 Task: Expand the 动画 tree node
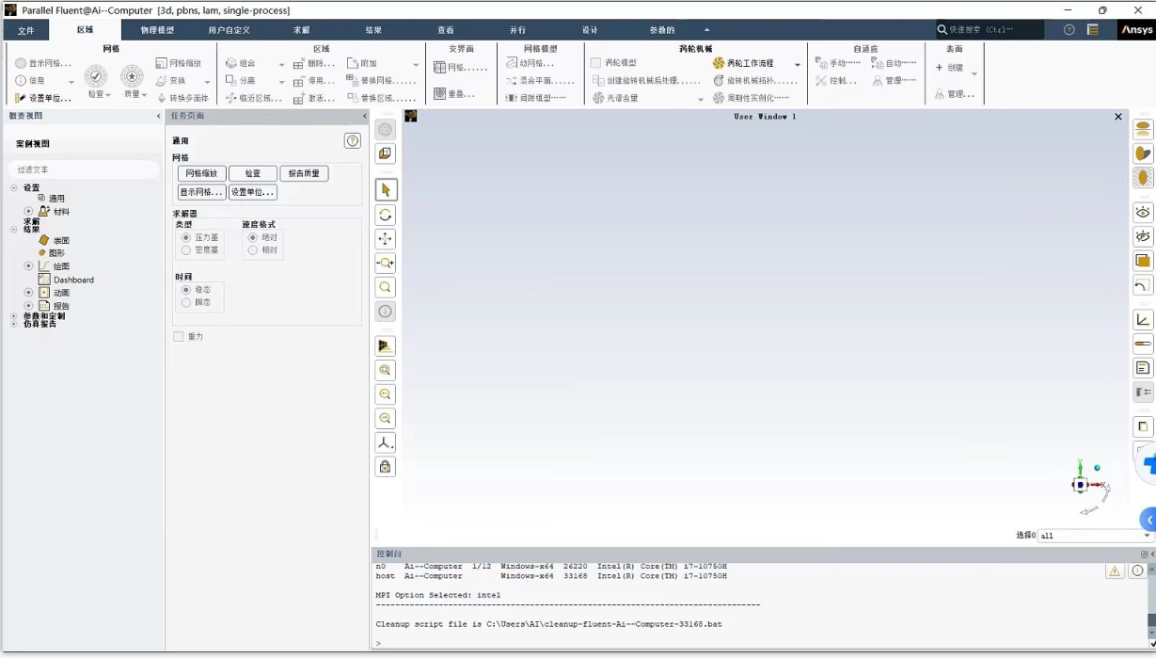click(x=28, y=293)
